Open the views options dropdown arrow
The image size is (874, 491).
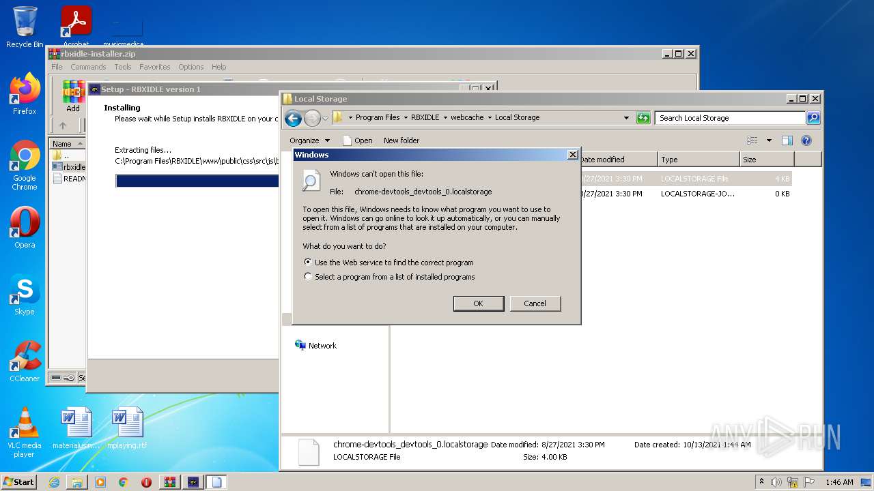tap(768, 140)
